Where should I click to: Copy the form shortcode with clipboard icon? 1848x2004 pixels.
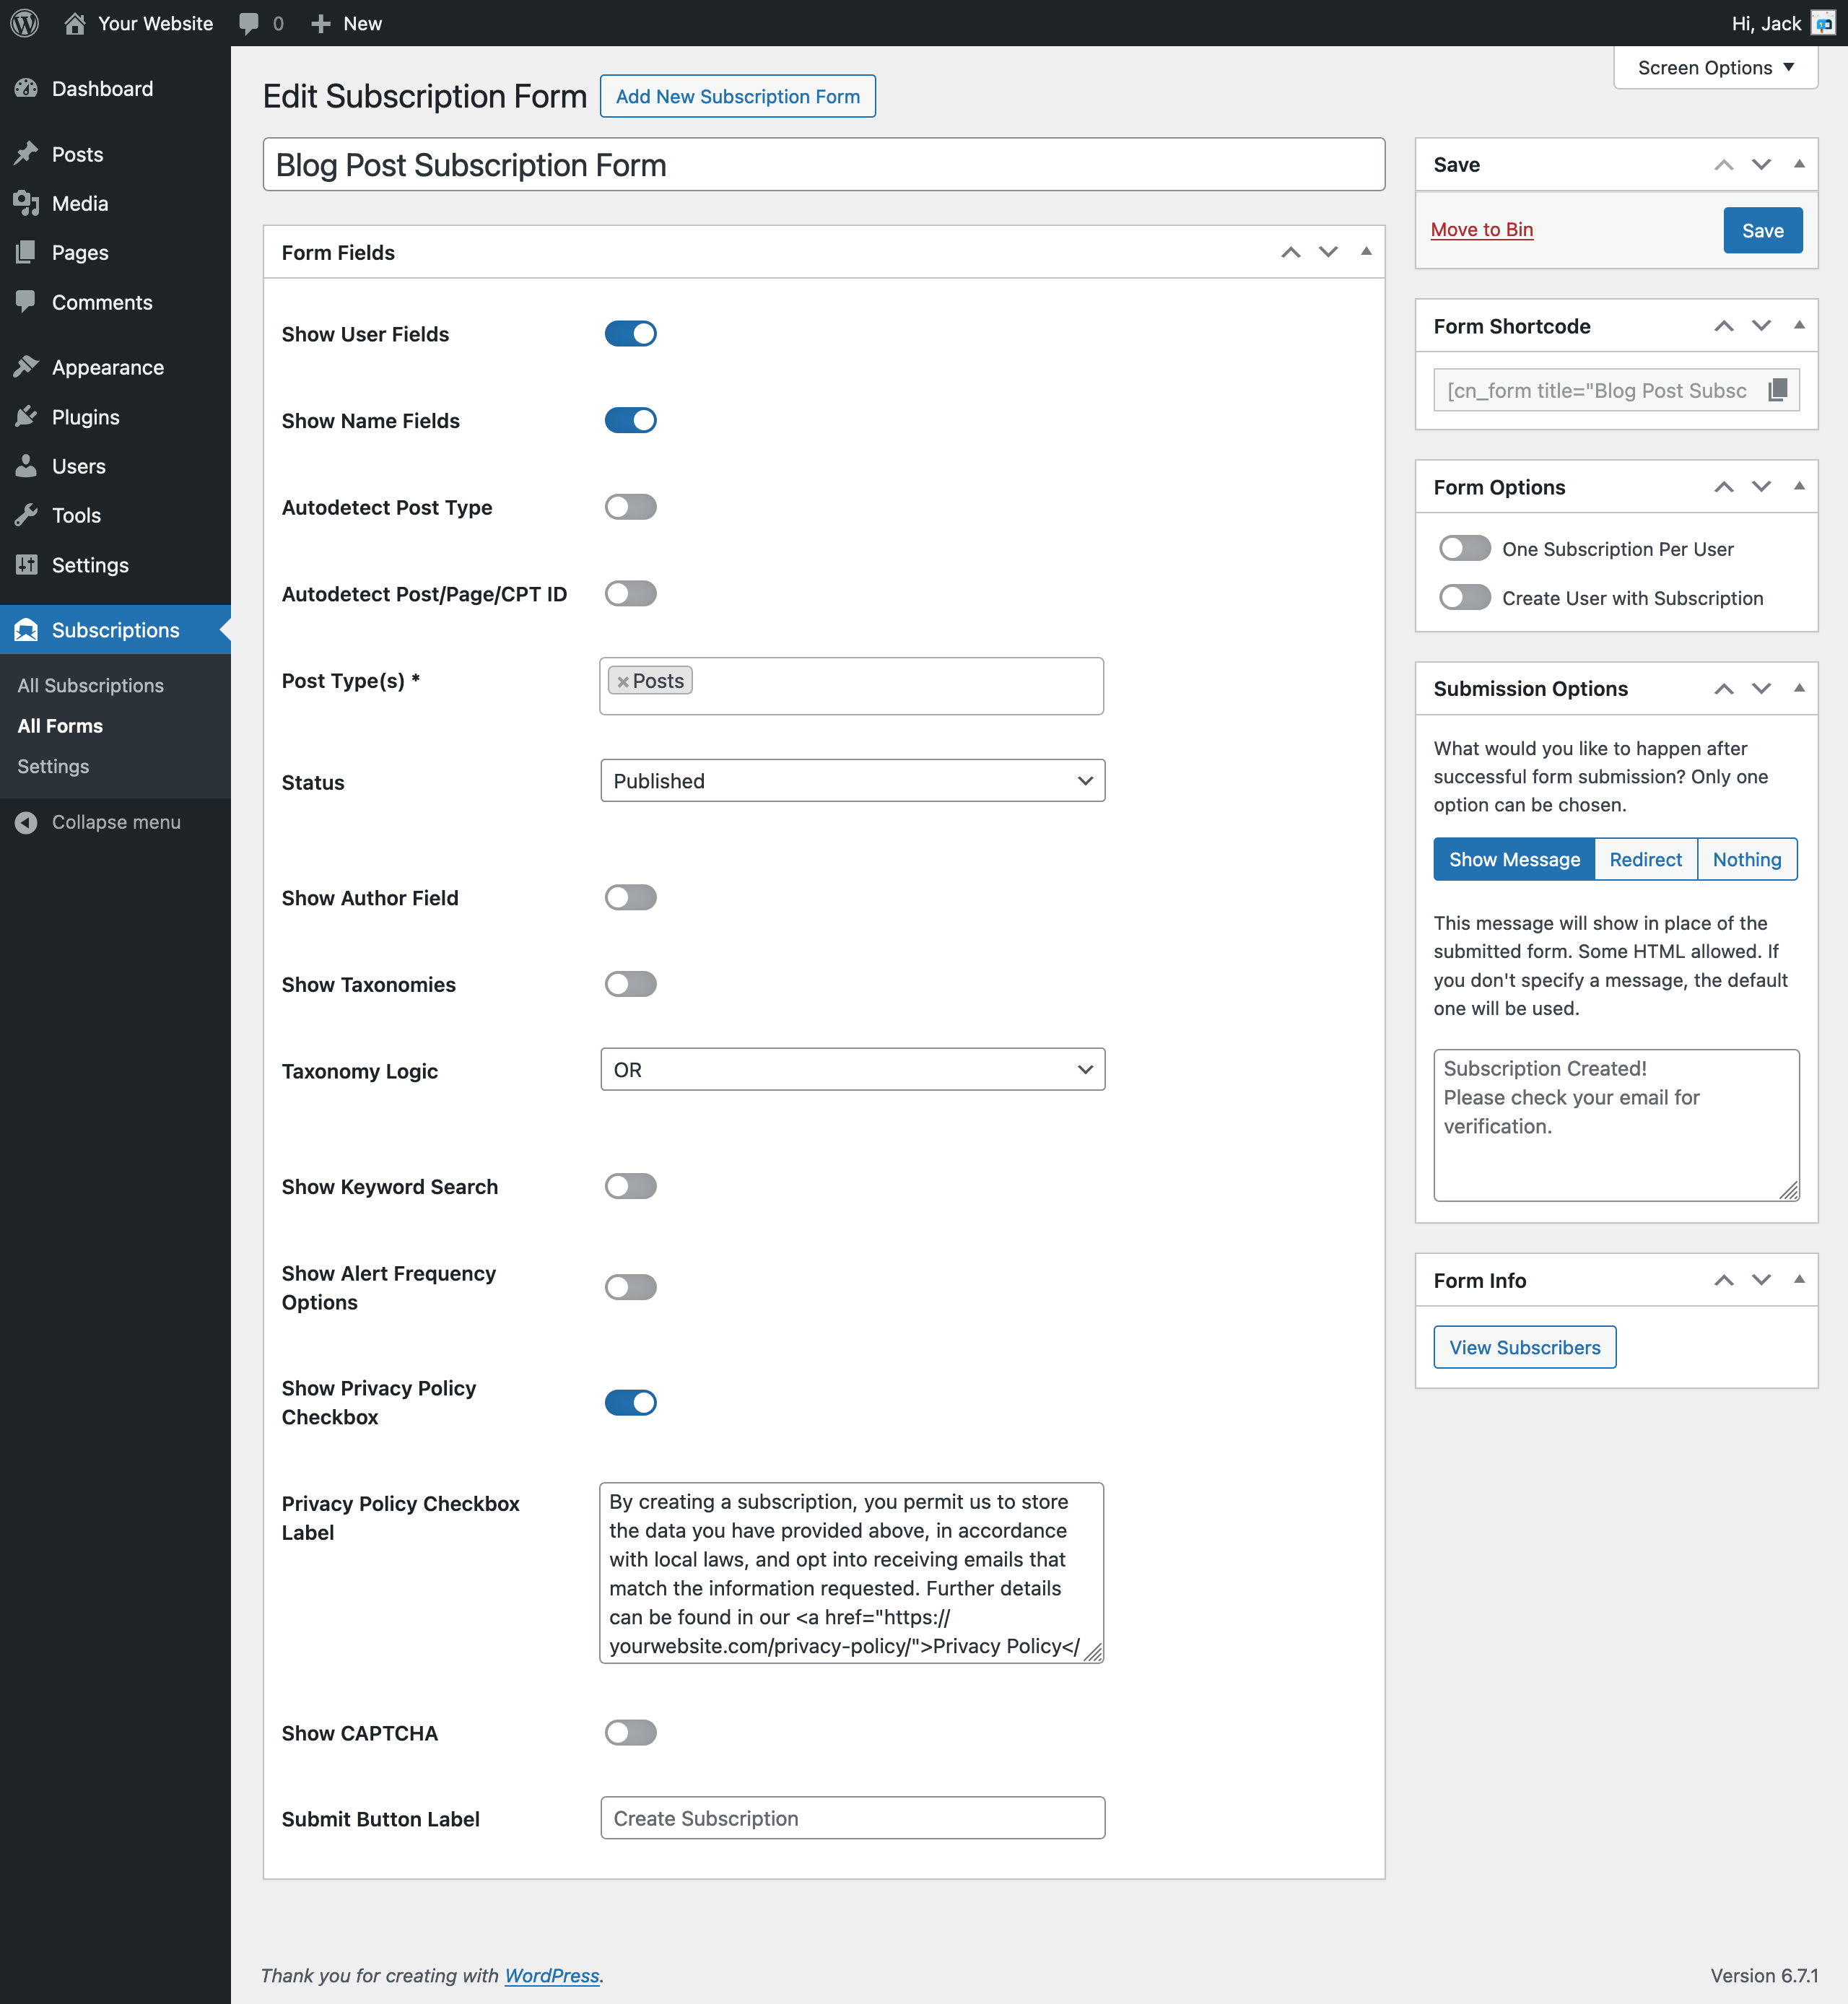pos(1778,390)
